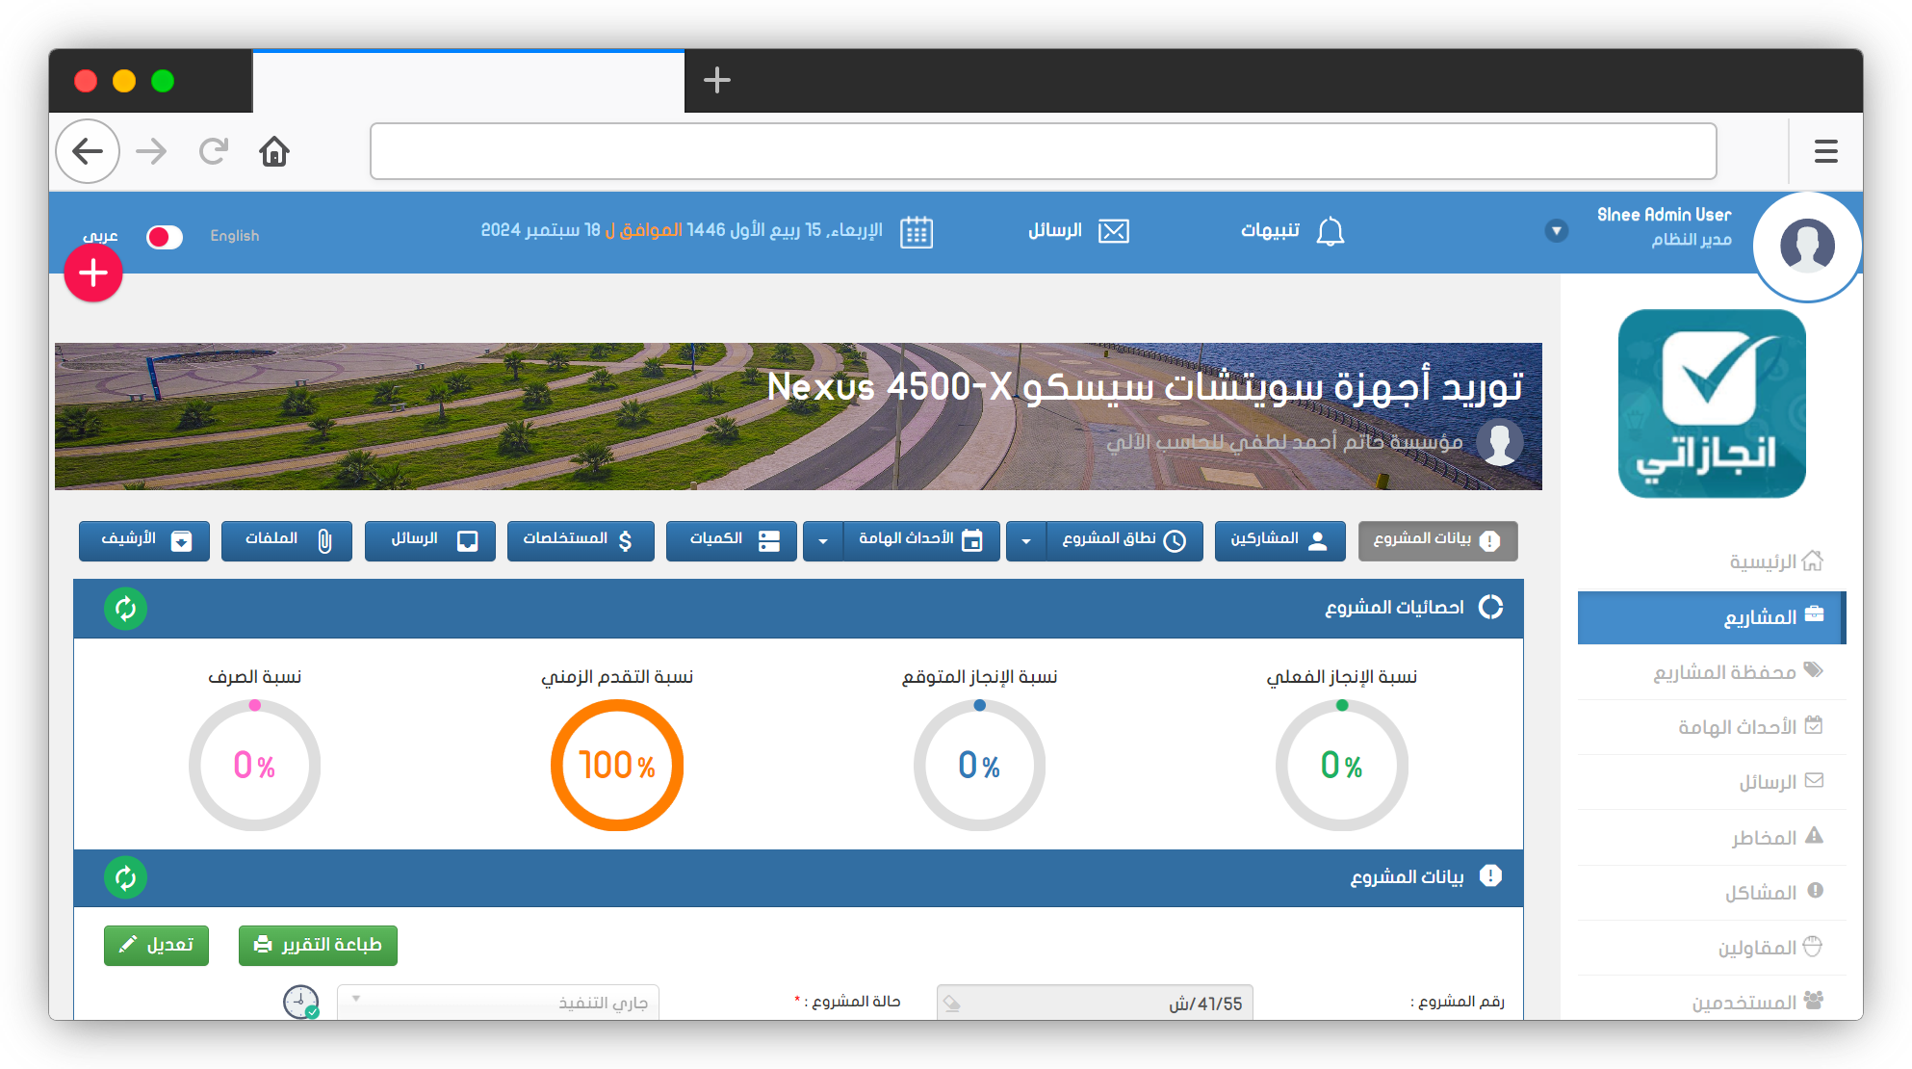Open the user avatar profile picture

point(1807,245)
